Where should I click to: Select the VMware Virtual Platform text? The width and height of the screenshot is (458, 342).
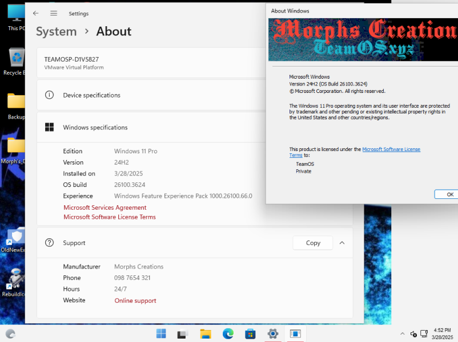(x=74, y=67)
